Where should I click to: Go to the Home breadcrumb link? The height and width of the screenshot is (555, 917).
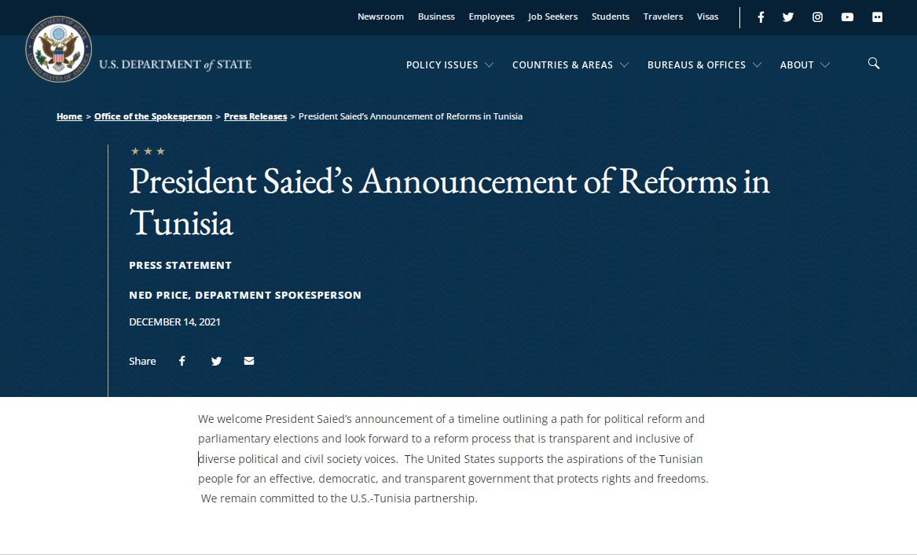click(x=69, y=116)
